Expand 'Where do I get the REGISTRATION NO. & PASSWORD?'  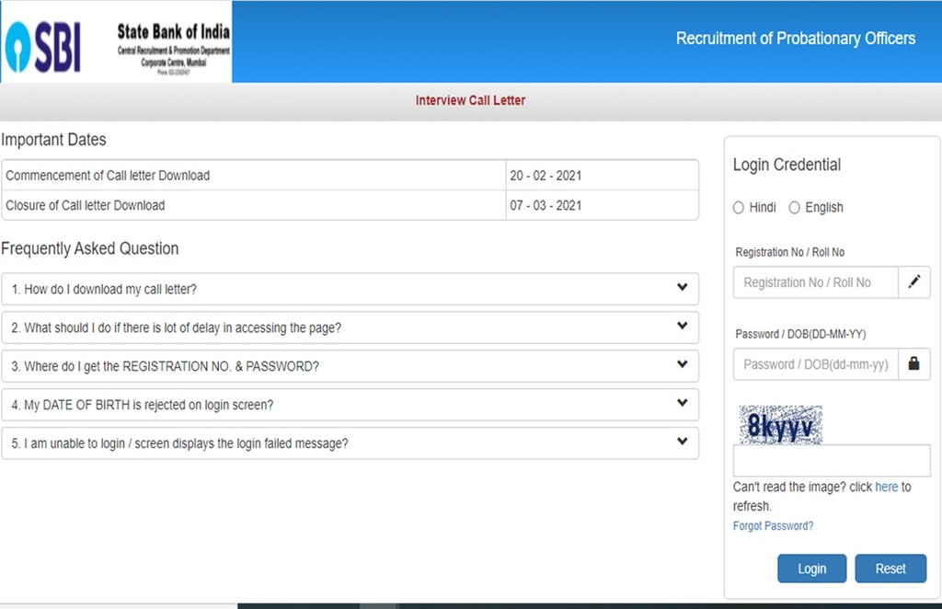click(350, 366)
